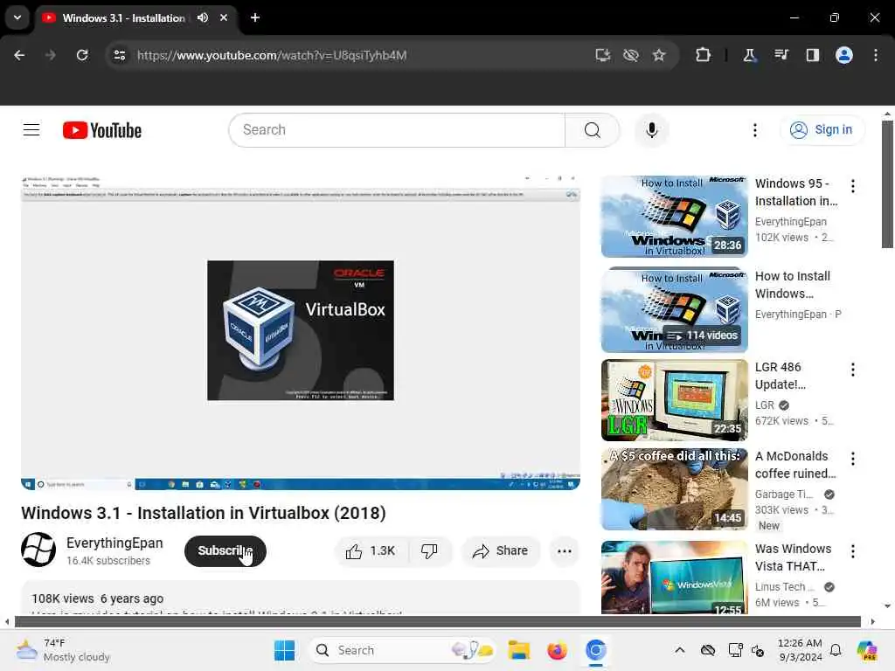Open more actions ellipsis below the video

click(x=564, y=551)
